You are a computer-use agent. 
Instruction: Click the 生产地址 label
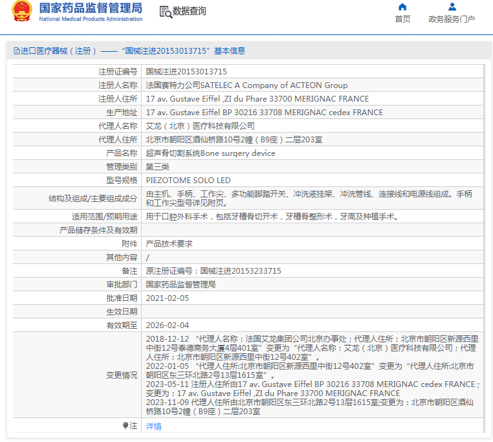tap(122, 113)
